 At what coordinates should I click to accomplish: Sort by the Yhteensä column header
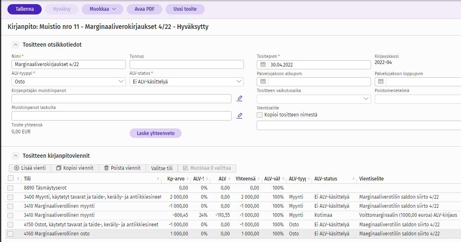coord(246,179)
